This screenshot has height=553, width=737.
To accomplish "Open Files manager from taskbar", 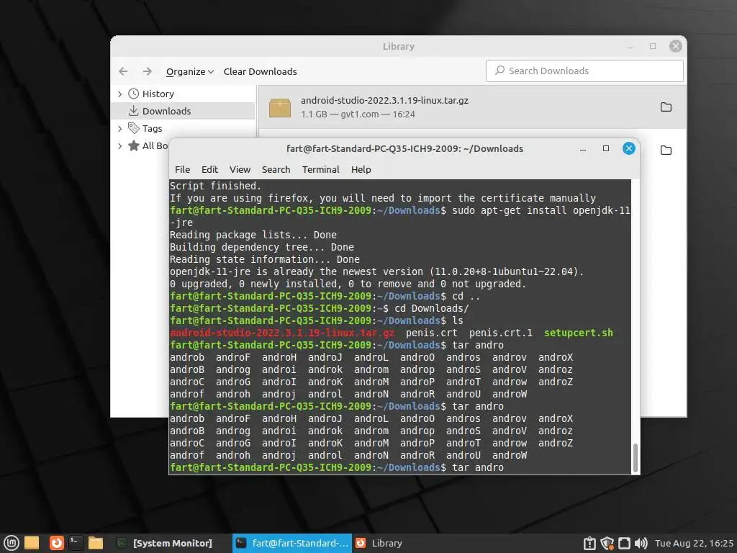I will pyautogui.click(x=96, y=543).
